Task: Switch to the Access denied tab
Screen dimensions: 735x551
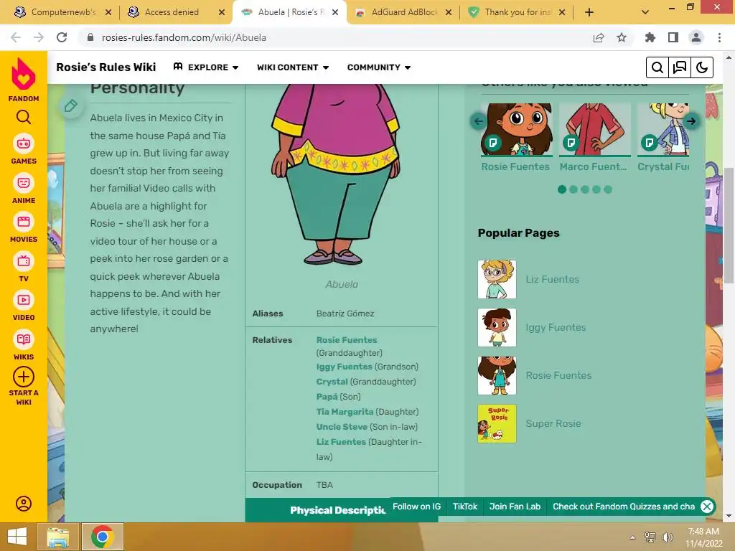Action: click(176, 12)
